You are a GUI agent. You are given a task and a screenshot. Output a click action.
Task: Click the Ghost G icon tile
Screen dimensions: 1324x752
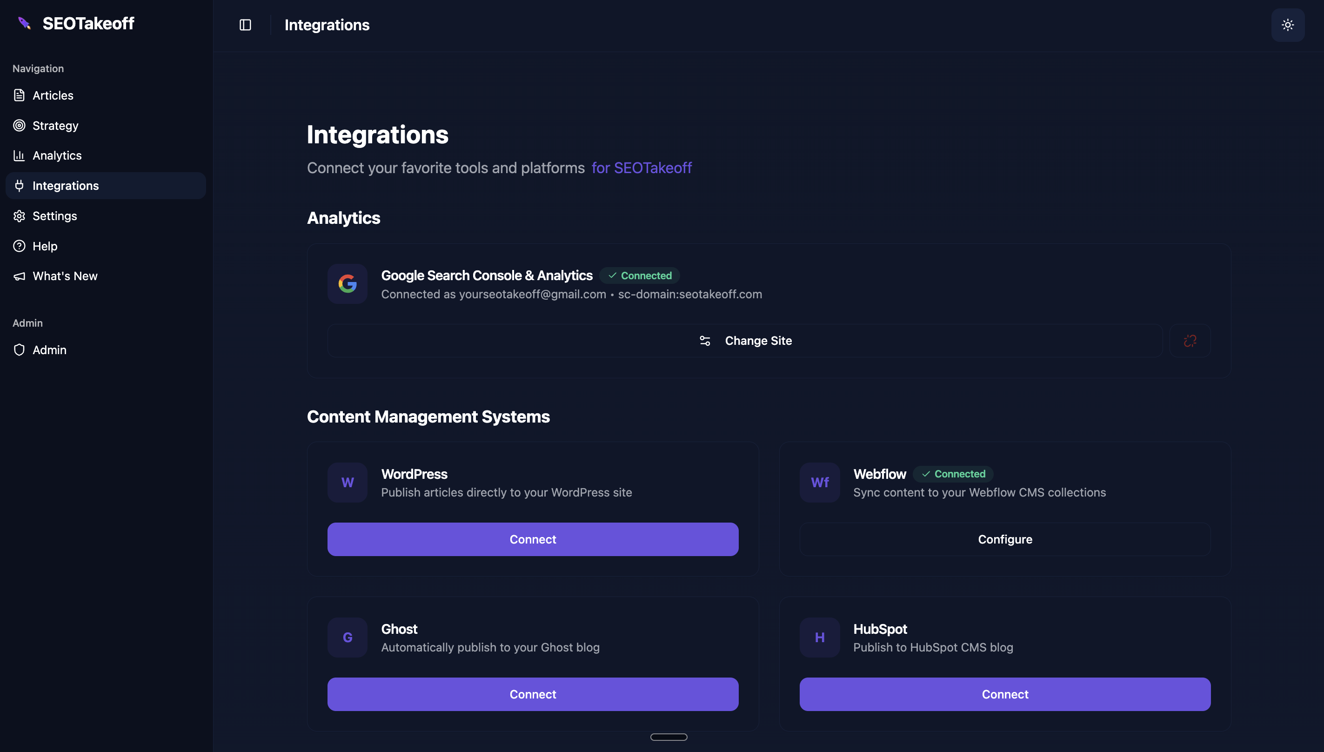click(348, 638)
